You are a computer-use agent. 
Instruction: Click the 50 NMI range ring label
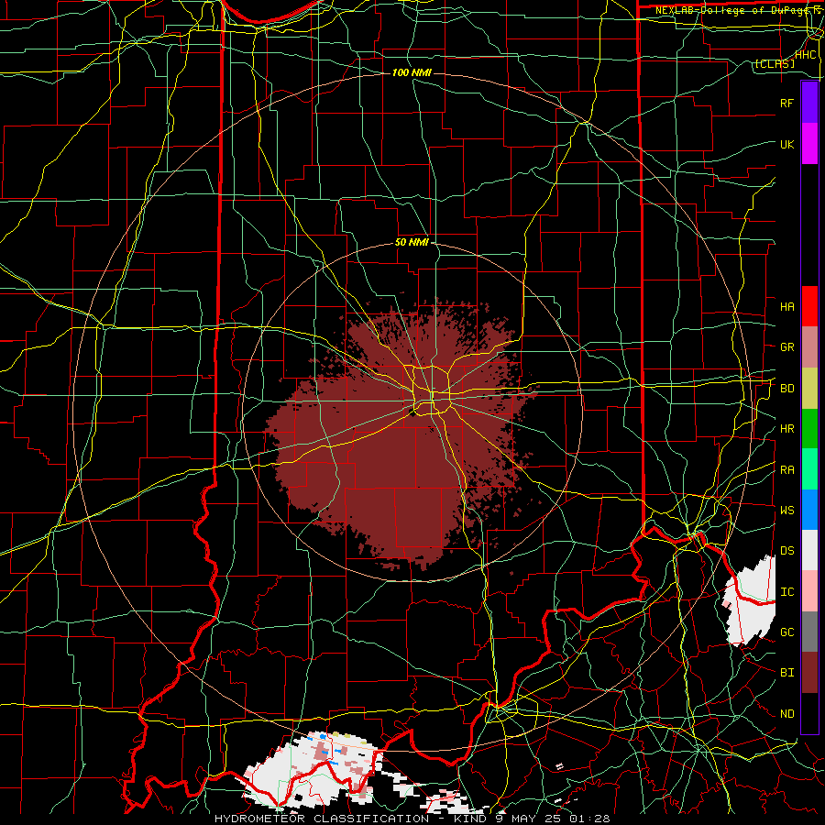[x=412, y=243]
